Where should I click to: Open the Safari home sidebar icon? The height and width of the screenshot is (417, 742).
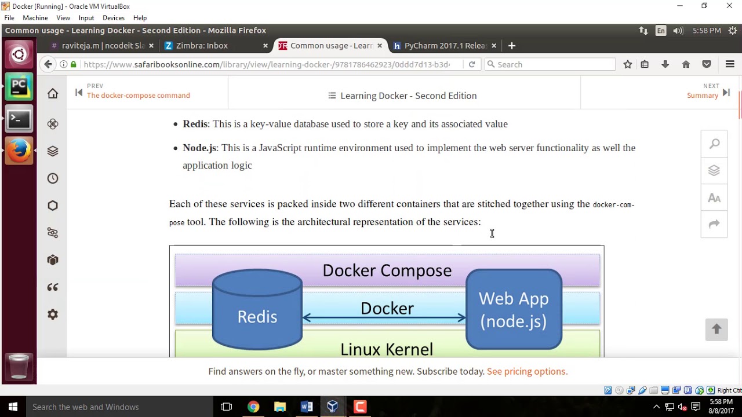pyautogui.click(x=53, y=93)
